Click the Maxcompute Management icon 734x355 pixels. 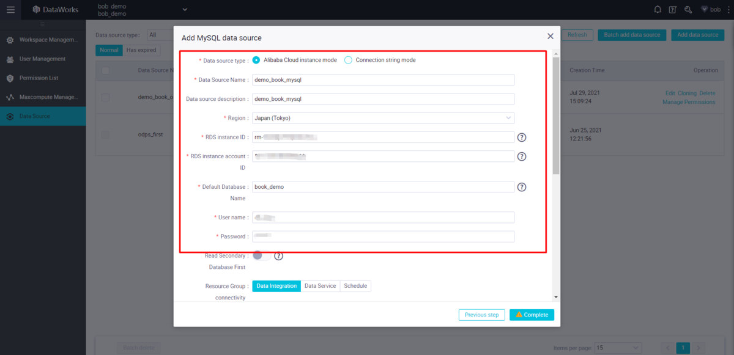point(10,97)
